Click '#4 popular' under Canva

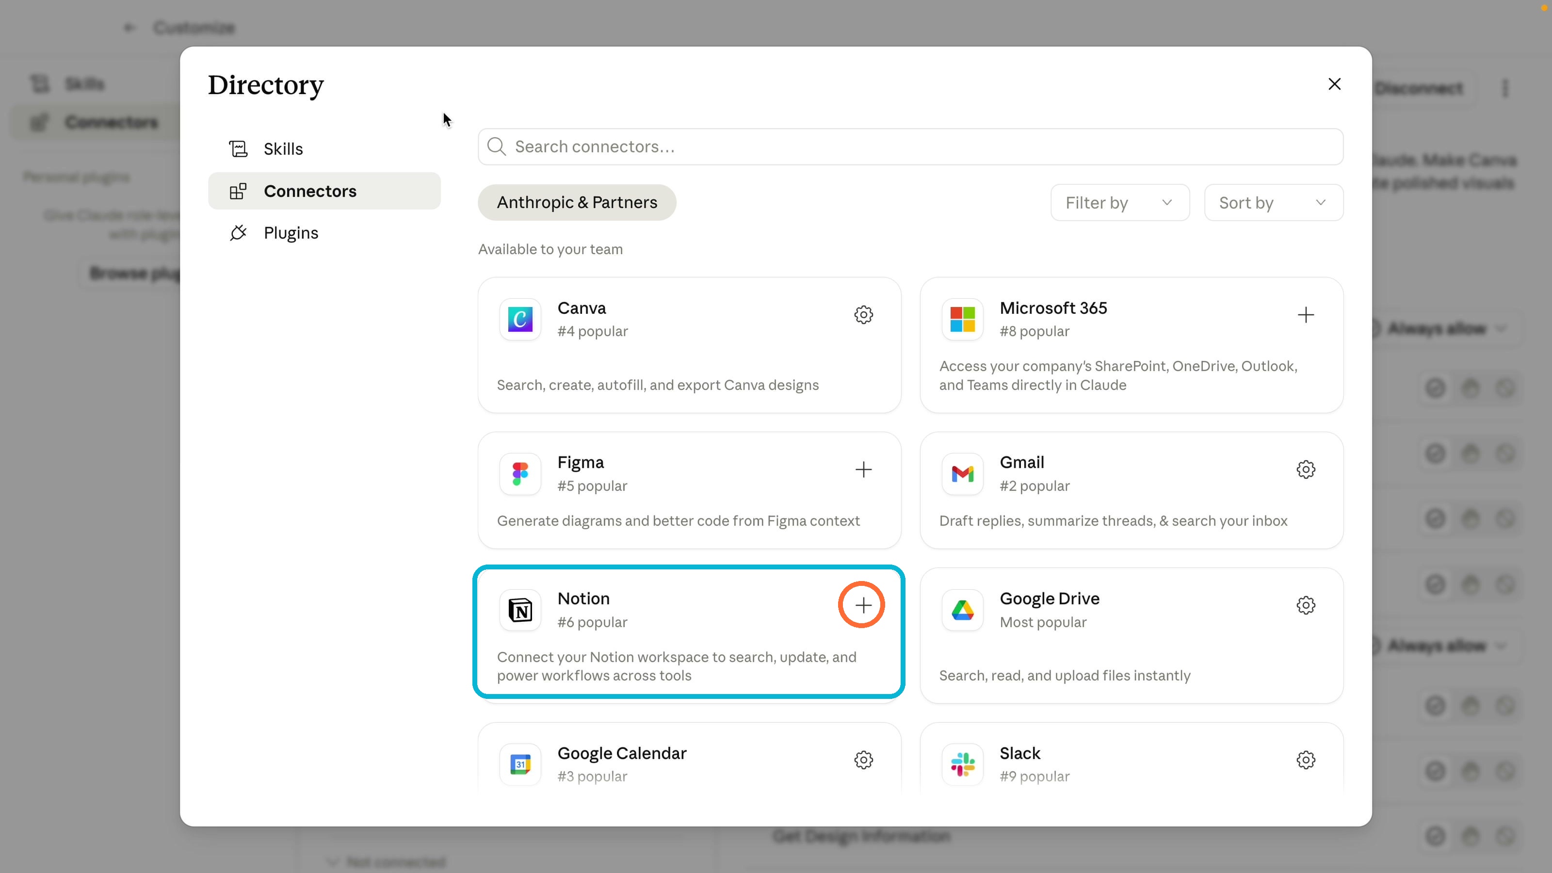tap(592, 331)
